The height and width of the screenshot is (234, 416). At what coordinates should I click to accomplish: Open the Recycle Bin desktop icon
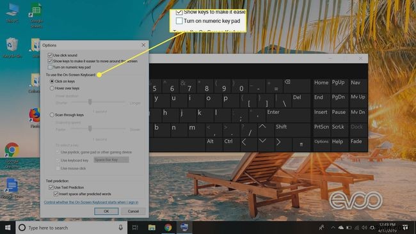pyautogui.click(x=12, y=48)
